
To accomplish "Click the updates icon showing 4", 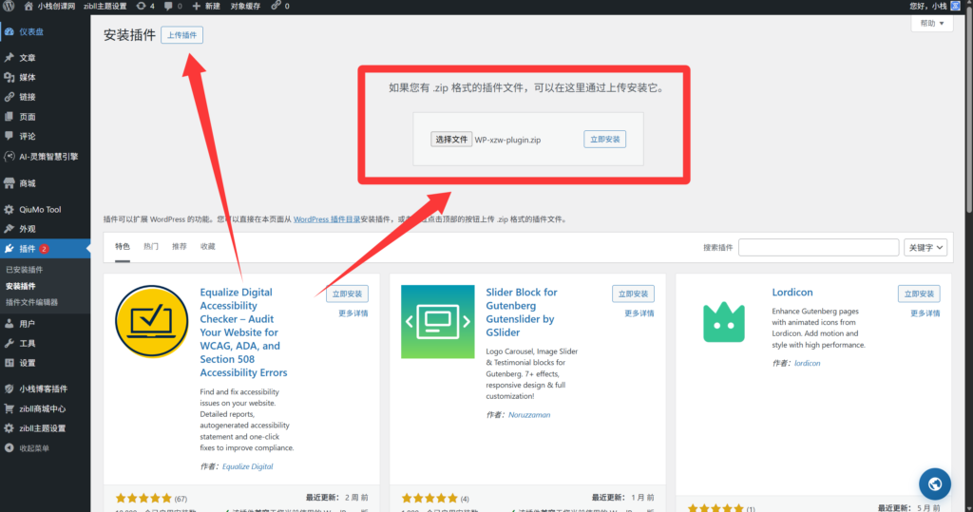I will (x=141, y=6).
